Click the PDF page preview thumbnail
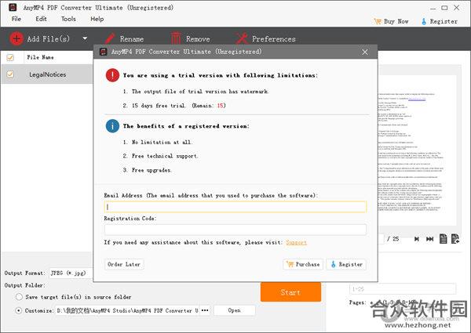This screenshot has width=471, height=333. [x=418, y=150]
